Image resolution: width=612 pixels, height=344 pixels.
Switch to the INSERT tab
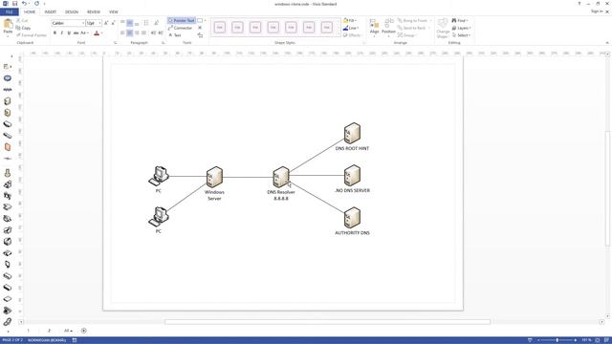(51, 12)
